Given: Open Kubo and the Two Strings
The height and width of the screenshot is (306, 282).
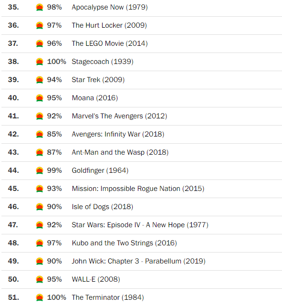Looking at the screenshot, I should coord(124,243).
